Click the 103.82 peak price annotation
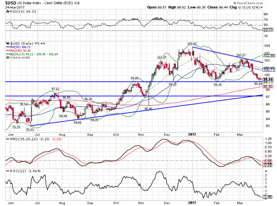 click(x=186, y=44)
